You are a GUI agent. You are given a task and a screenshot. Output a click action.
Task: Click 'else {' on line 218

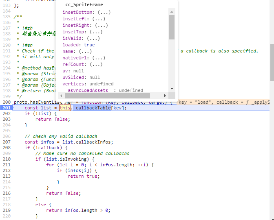pos(43,205)
